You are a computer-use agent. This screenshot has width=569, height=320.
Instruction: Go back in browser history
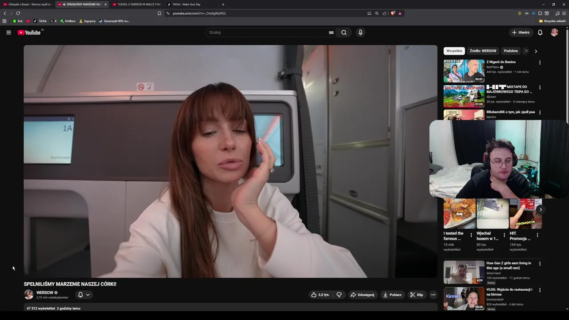(x=5, y=13)
